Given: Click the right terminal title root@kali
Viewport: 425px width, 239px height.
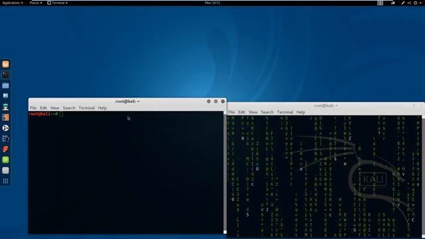Looking at the screenshot, I should pos(326,106).
